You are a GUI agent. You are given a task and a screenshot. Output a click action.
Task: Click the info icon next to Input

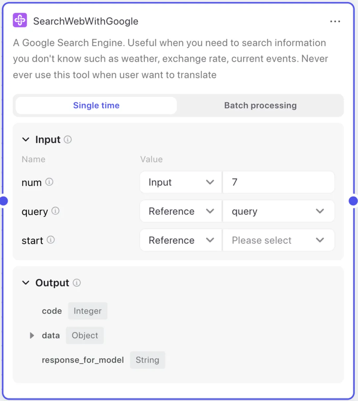pyautogui.click(x=68, y=139)
